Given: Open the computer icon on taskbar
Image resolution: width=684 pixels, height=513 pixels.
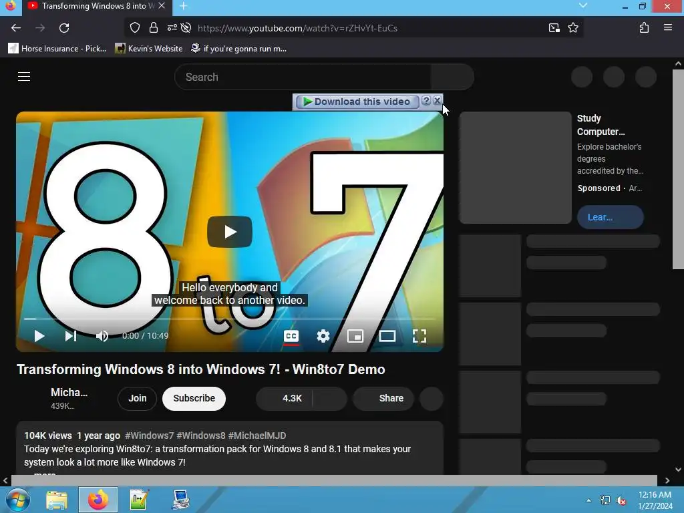Looking at the screenshot, I should pos(180,500).
